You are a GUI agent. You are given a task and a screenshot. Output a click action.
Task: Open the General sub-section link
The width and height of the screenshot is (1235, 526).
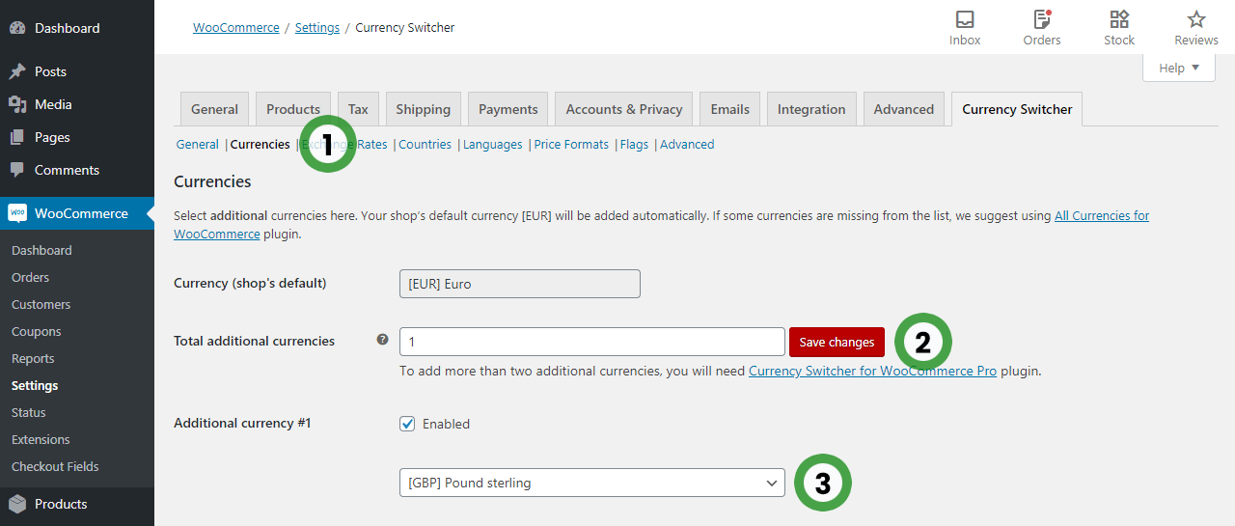(198, 145)
